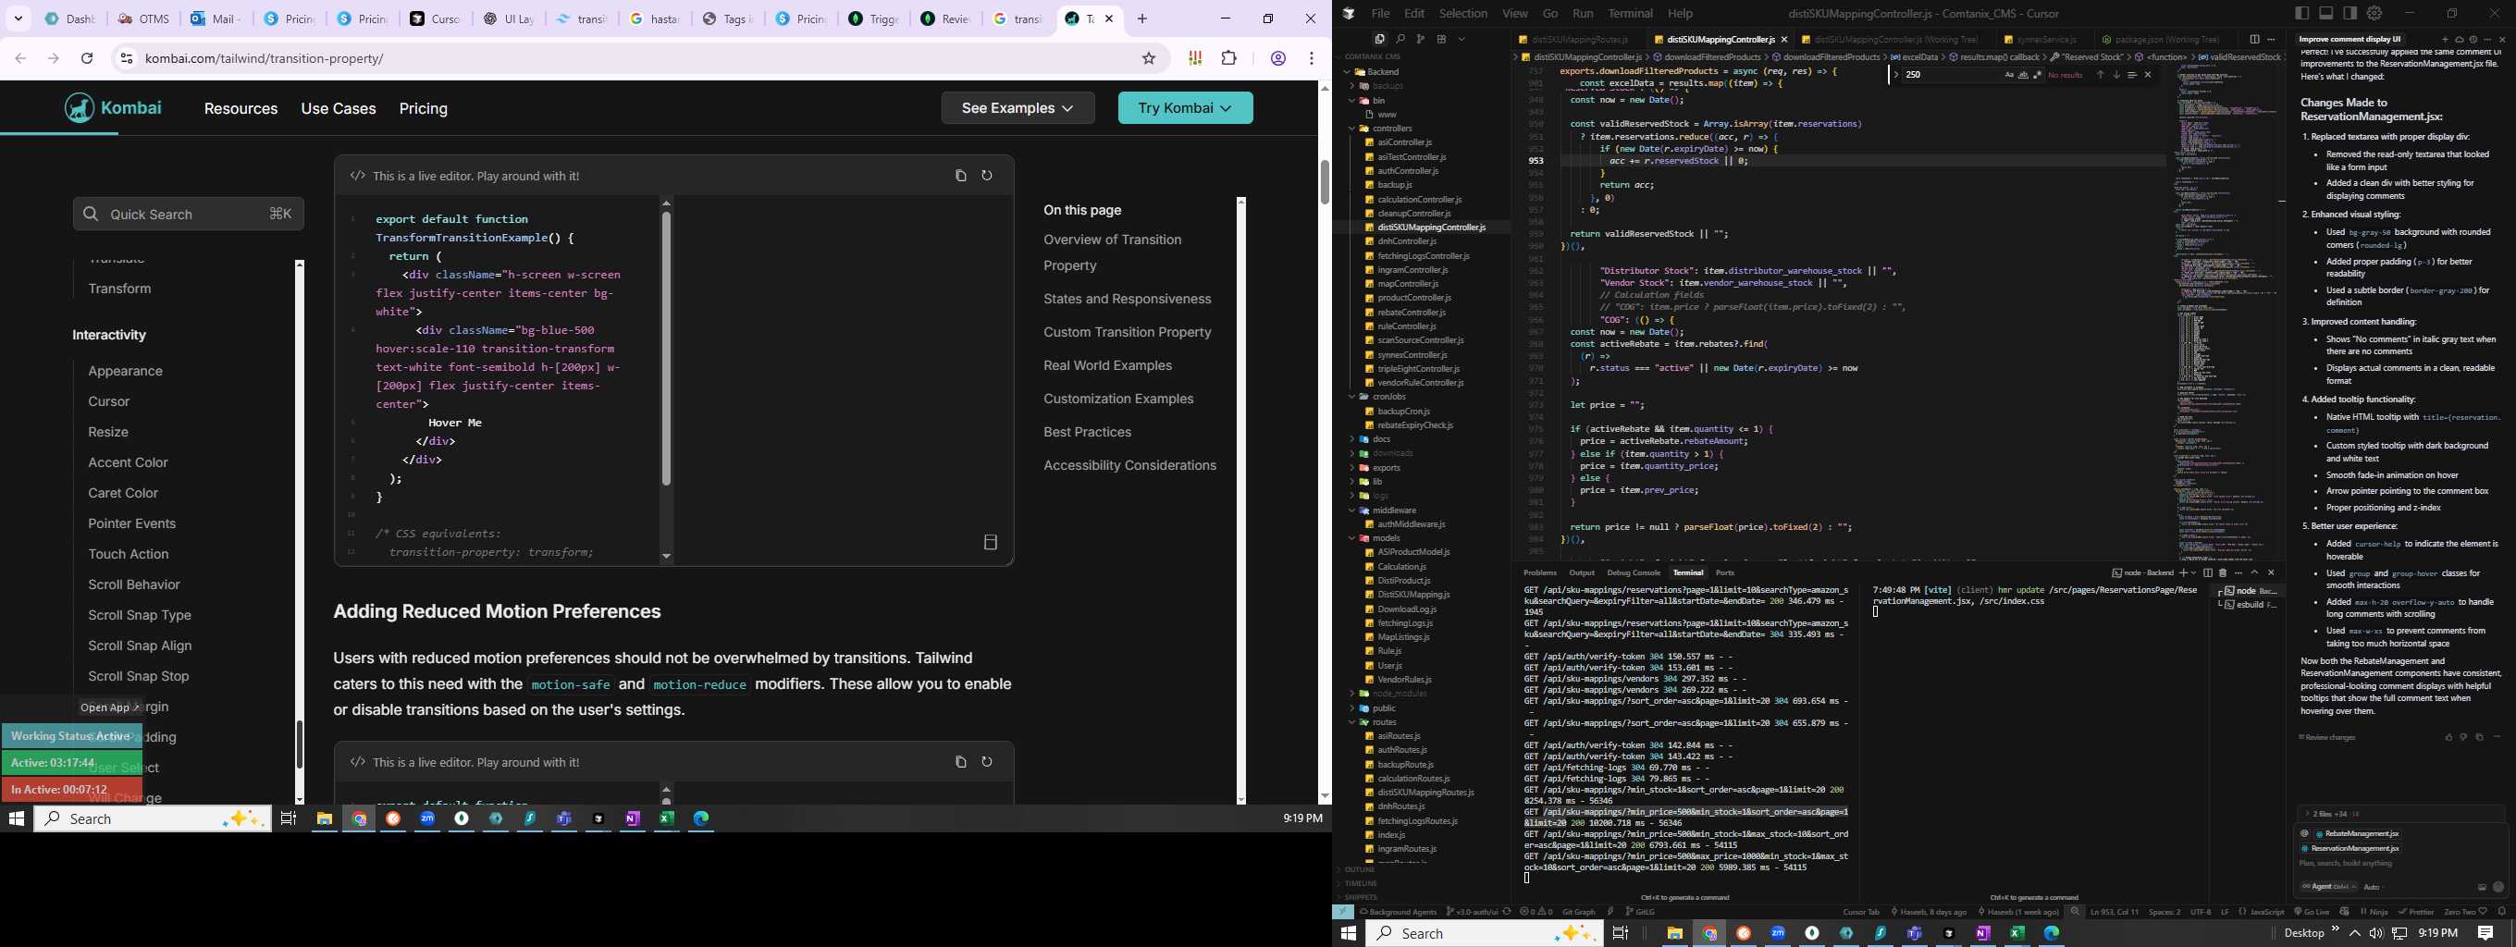
Task: Start a new chat in Cursor AI pane
Action: pyautogui.click(x=2446, y=39)
